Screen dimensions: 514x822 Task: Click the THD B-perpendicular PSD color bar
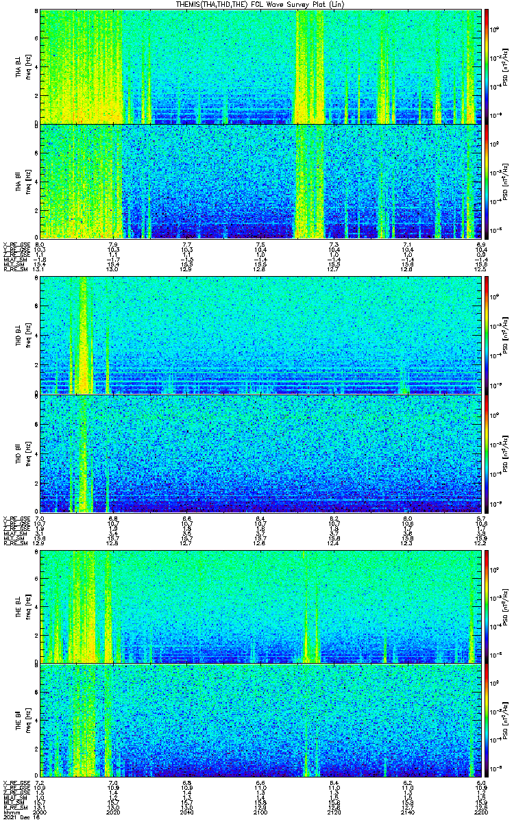point(486,335)
